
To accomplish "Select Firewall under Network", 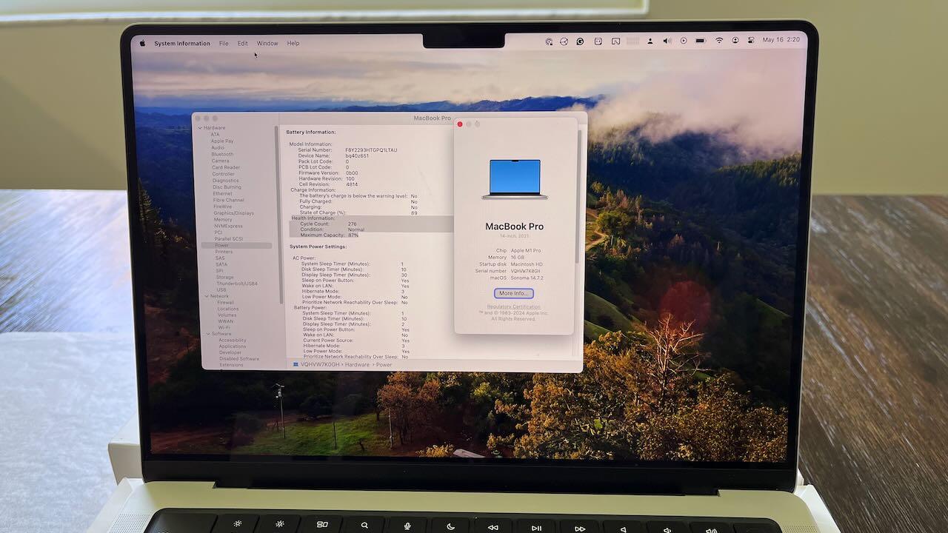I will 226,303.
